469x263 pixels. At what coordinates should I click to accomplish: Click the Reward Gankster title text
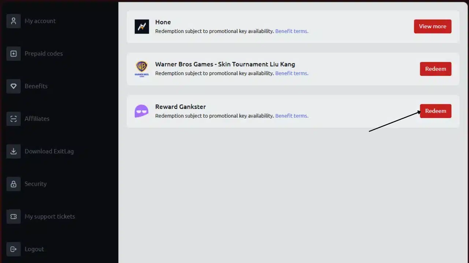pos(181,107)
